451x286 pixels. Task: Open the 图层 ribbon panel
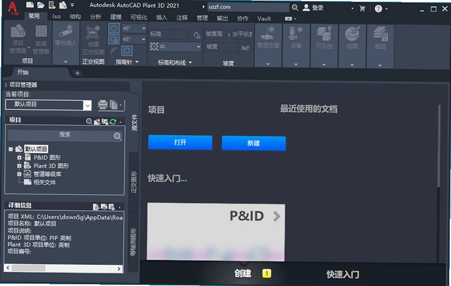(x=380, y=46)
